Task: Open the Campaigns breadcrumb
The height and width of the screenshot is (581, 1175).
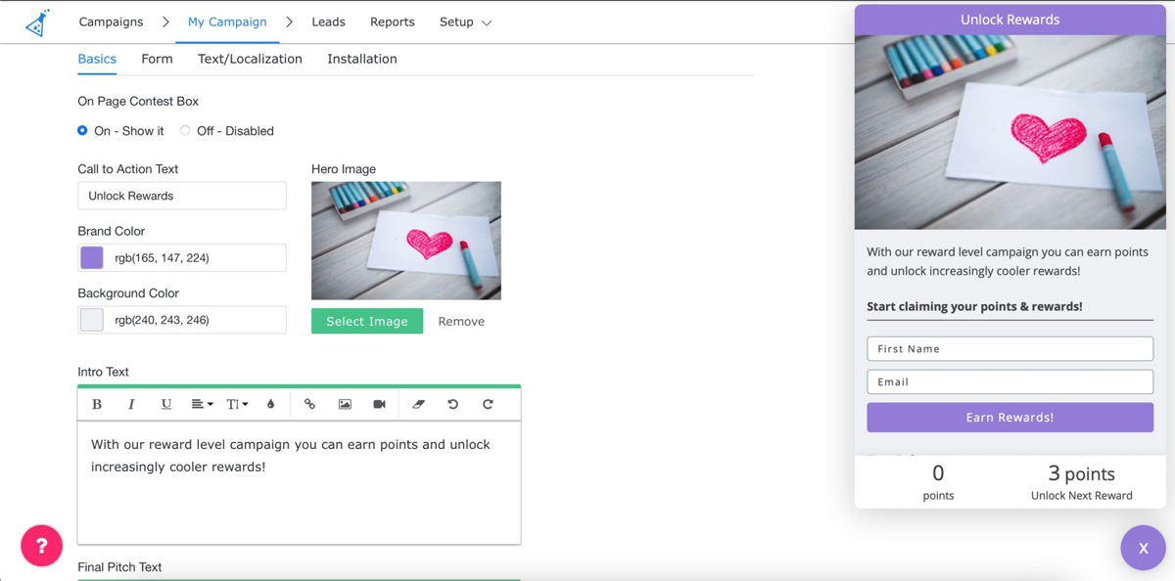Action: (111, 22)
